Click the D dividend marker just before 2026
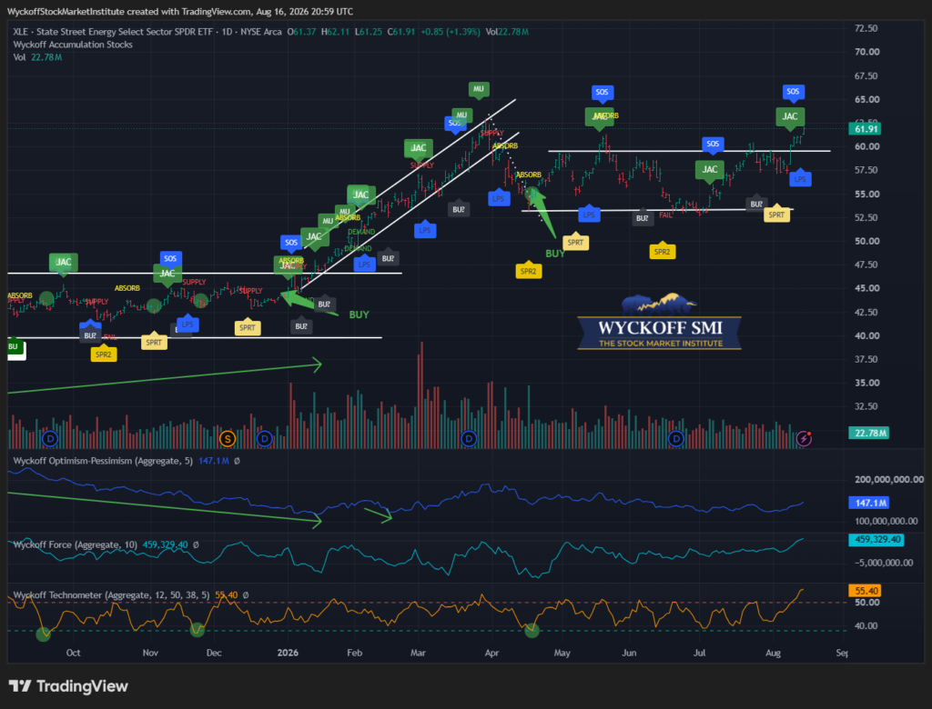Screen dimensions: 932x709 tap(265, 439)
